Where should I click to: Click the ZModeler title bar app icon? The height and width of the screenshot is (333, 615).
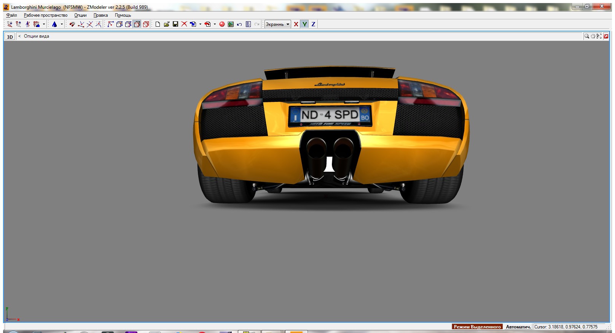(x=6, y=7)
